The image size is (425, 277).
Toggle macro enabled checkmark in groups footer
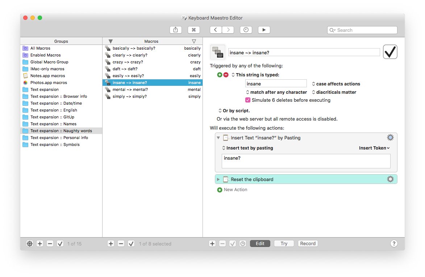click(x=60, y=244)
